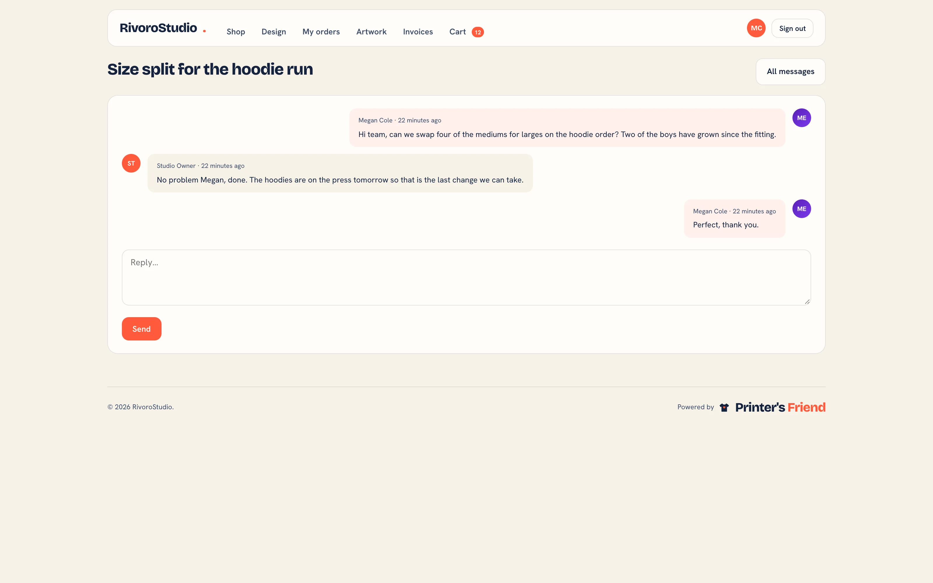
Task: Go back to All messages
Action: coord(790,71)
